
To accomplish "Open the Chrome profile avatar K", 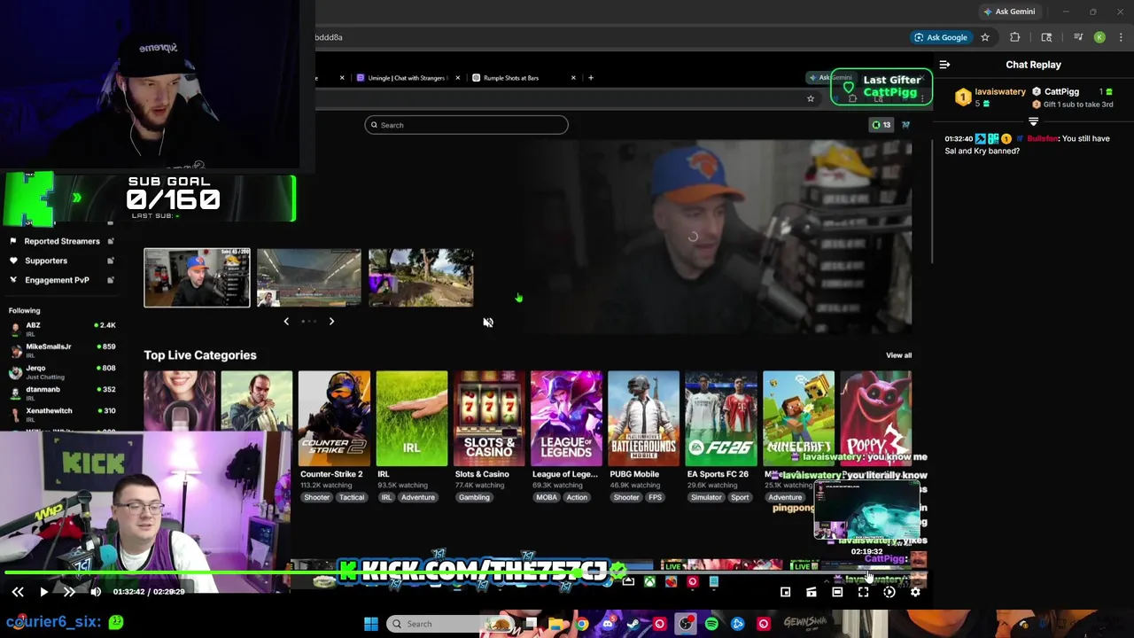I will pyautogui.click(x=1099, y=37).
